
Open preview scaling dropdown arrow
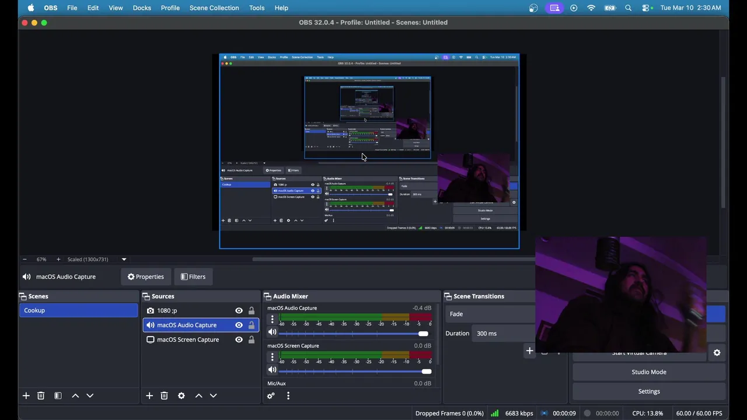click(x=124, y=259)
